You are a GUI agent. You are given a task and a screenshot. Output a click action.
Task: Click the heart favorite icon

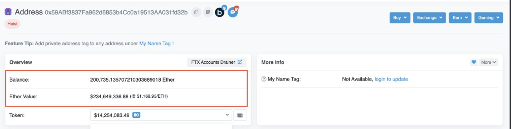point(474,62)
